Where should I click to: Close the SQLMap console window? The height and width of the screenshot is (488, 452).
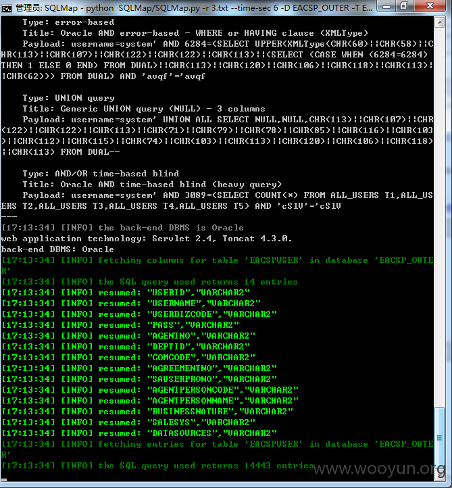(430, 6)
